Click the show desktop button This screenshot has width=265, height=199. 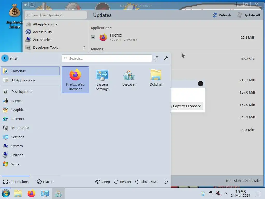click(258, 193)
